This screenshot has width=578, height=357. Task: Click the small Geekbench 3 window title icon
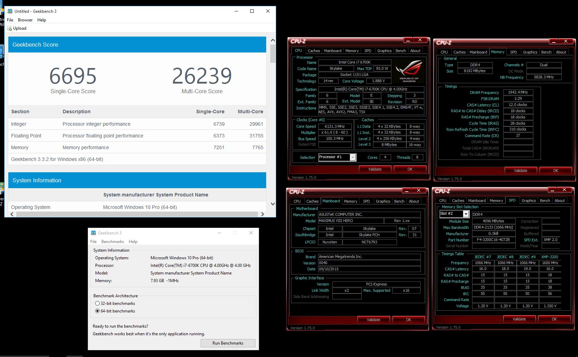93,233
